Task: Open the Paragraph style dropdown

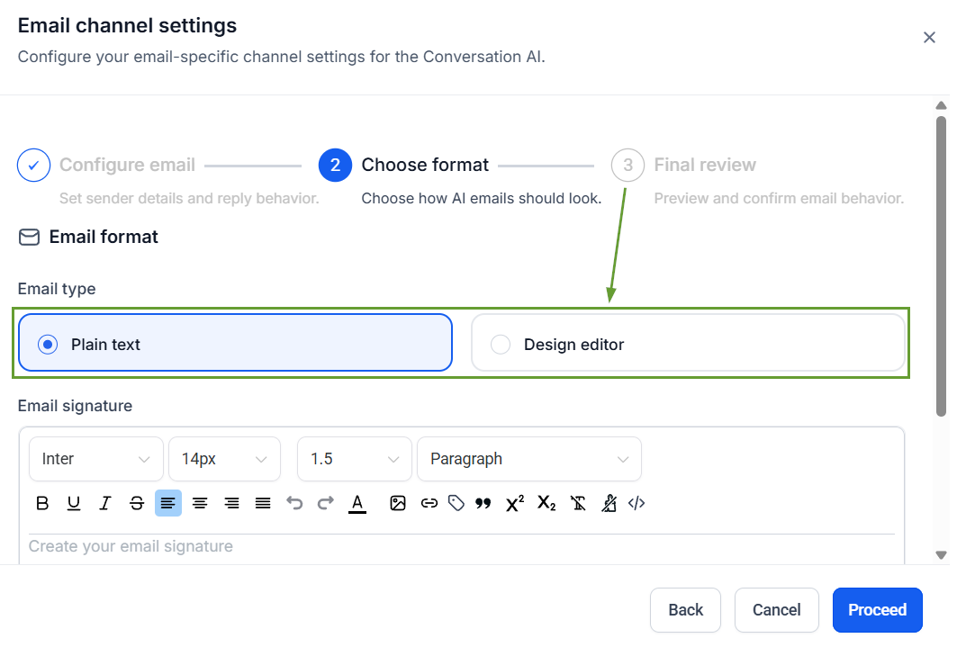Action: point(528,459)
